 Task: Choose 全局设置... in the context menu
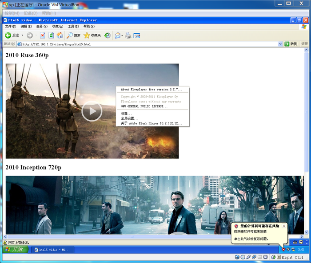pos(152,118)
